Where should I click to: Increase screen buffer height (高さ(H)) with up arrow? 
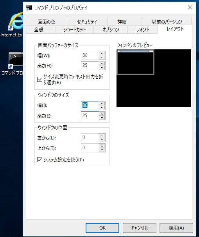[102, 63]
